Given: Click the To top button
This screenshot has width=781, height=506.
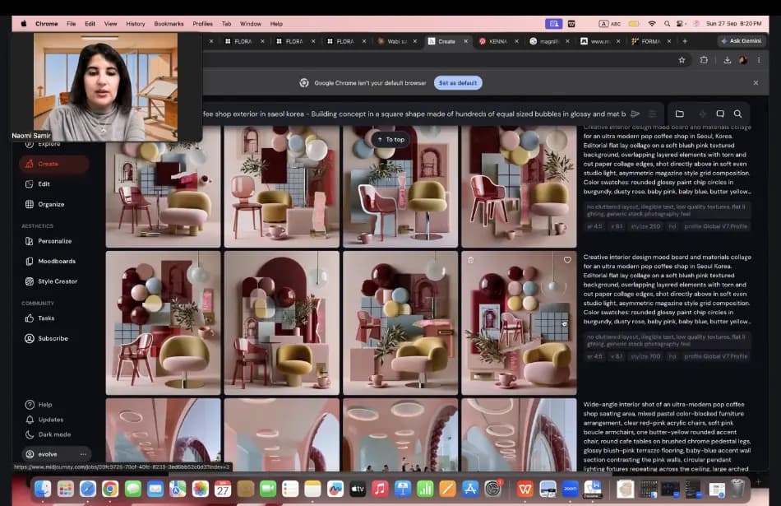Looking at the screenshot, I should pos(391,140).
